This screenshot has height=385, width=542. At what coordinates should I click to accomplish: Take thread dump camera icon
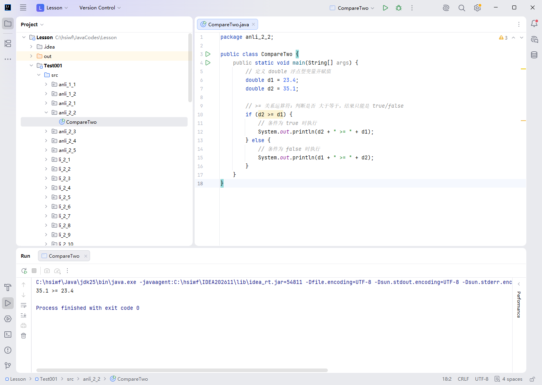coord(47,271)
